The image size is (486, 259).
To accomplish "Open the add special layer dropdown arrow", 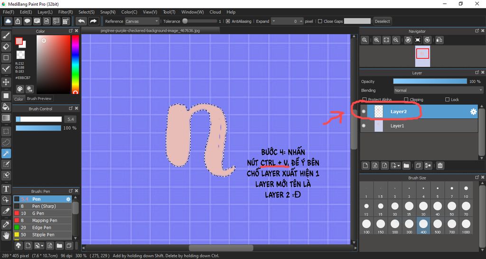I will click(x=399, y=166).
